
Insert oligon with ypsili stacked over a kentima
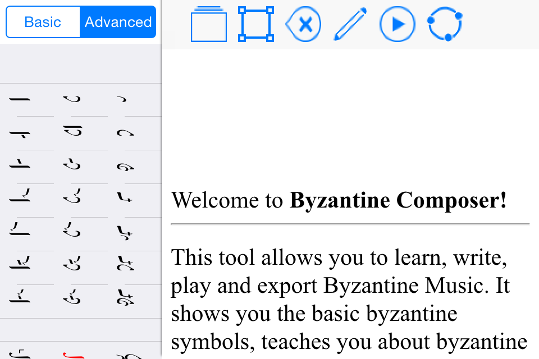(x=20, y=296)
